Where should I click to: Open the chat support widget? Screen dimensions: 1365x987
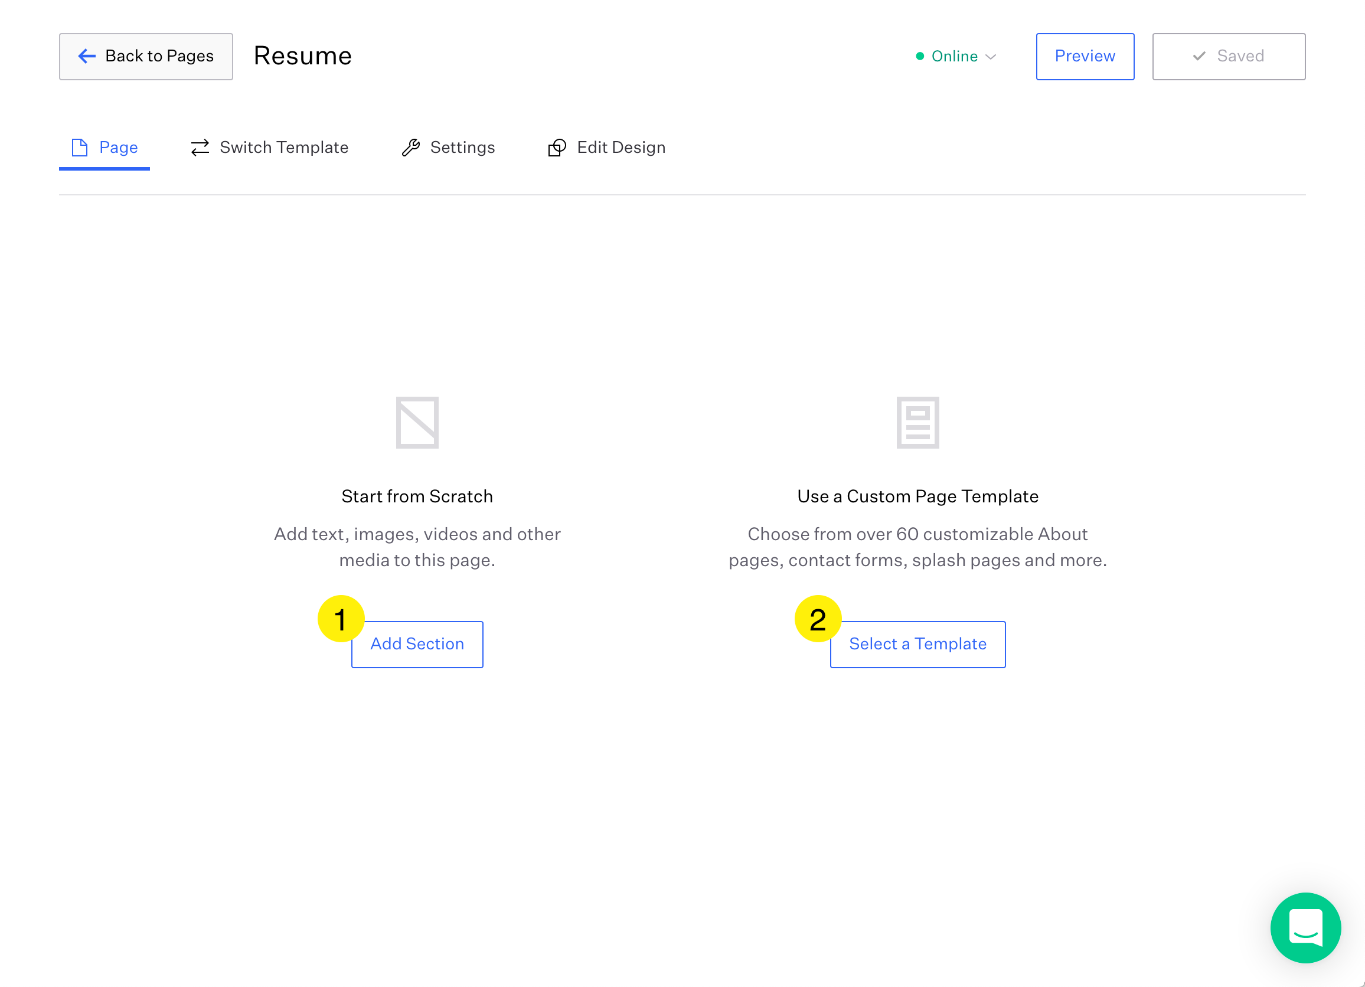(1305, 928)
